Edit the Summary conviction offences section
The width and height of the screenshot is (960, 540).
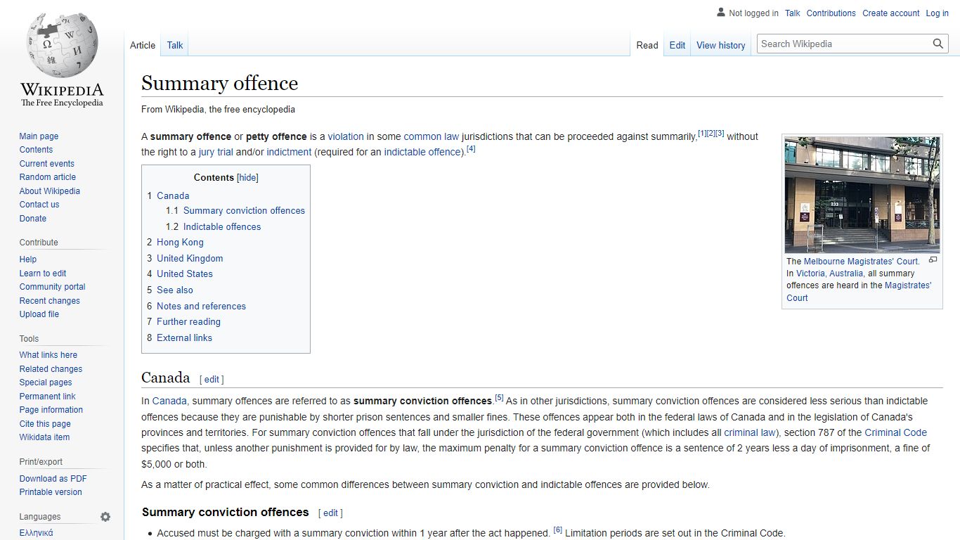330,513
